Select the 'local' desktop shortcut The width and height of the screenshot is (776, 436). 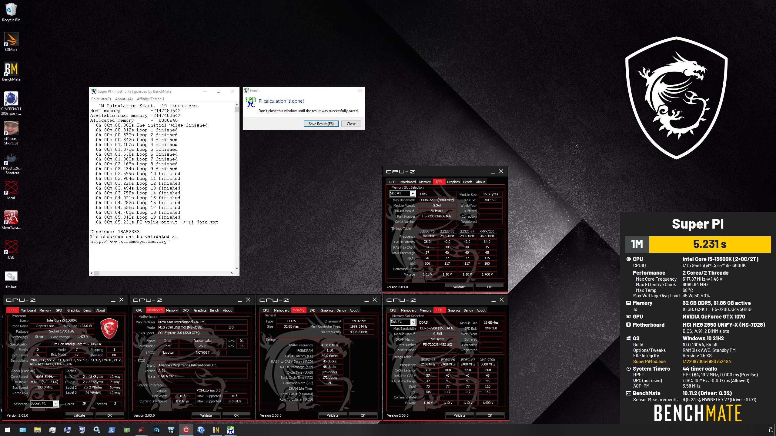tap(11, 190)
